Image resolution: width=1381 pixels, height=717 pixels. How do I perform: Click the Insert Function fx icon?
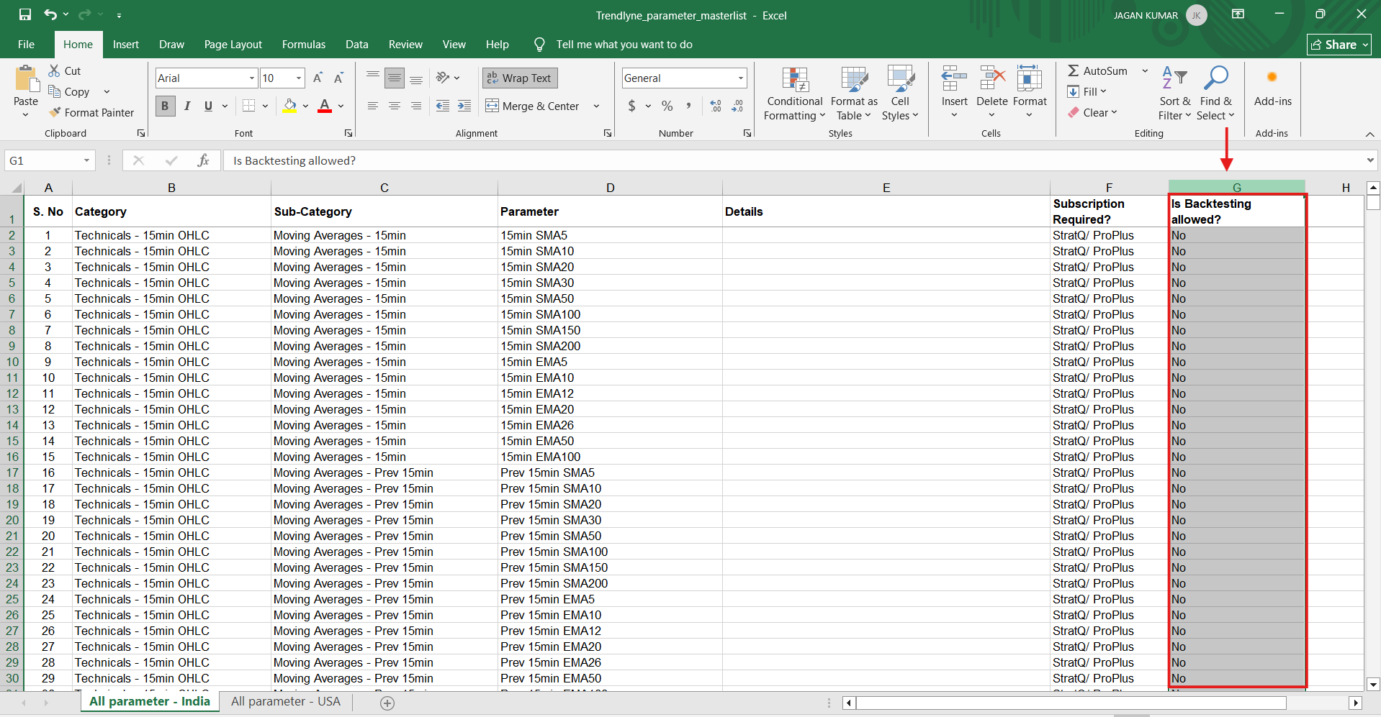(x=203, y=160)
